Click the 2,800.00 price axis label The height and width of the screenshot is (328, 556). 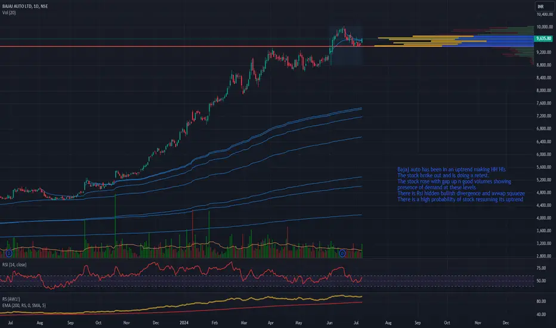pyautogui.click(x=544, y=256)
